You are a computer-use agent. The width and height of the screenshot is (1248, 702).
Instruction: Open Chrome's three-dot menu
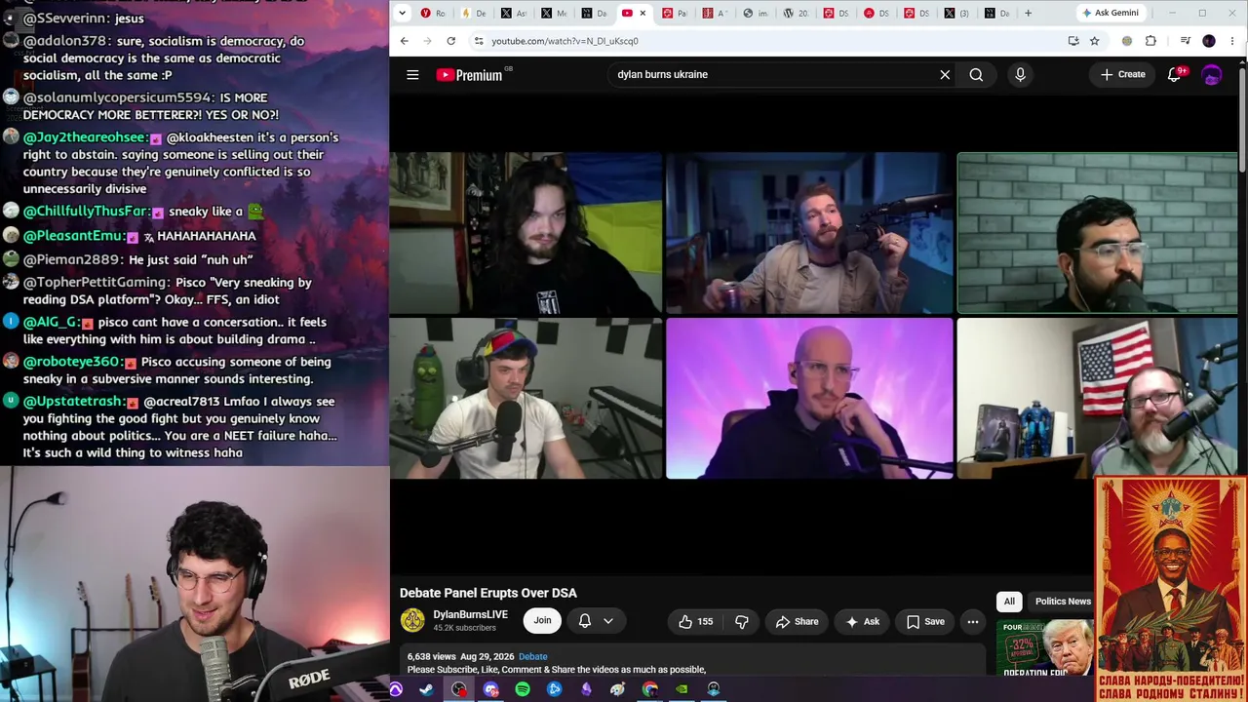(1232, 41)
